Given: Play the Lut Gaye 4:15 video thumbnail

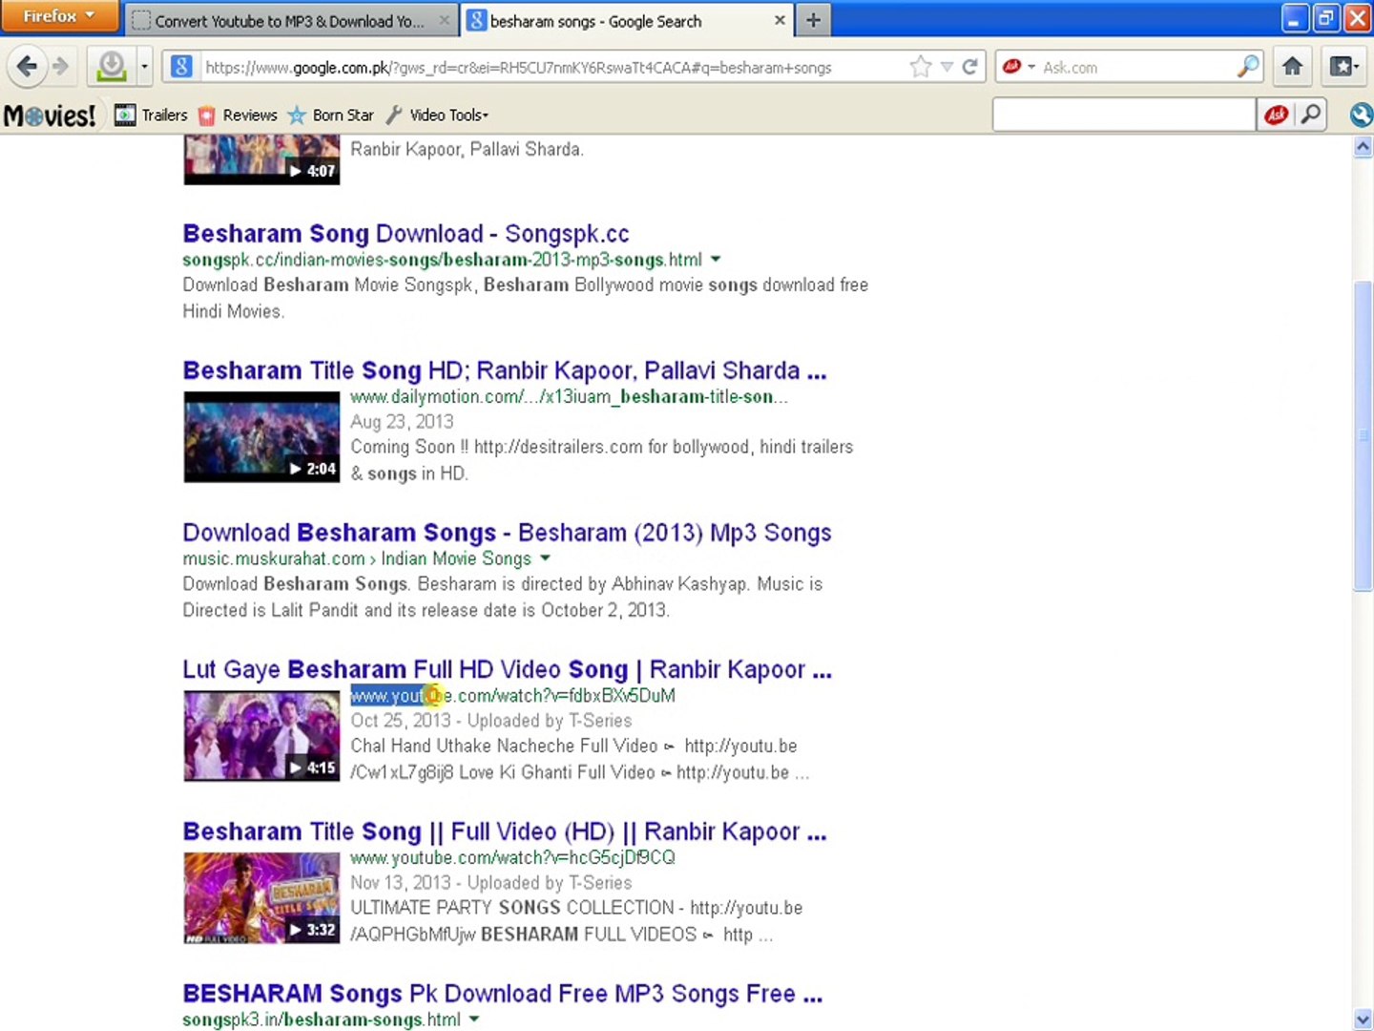Looking at the screenshot, I should [261, 736].
